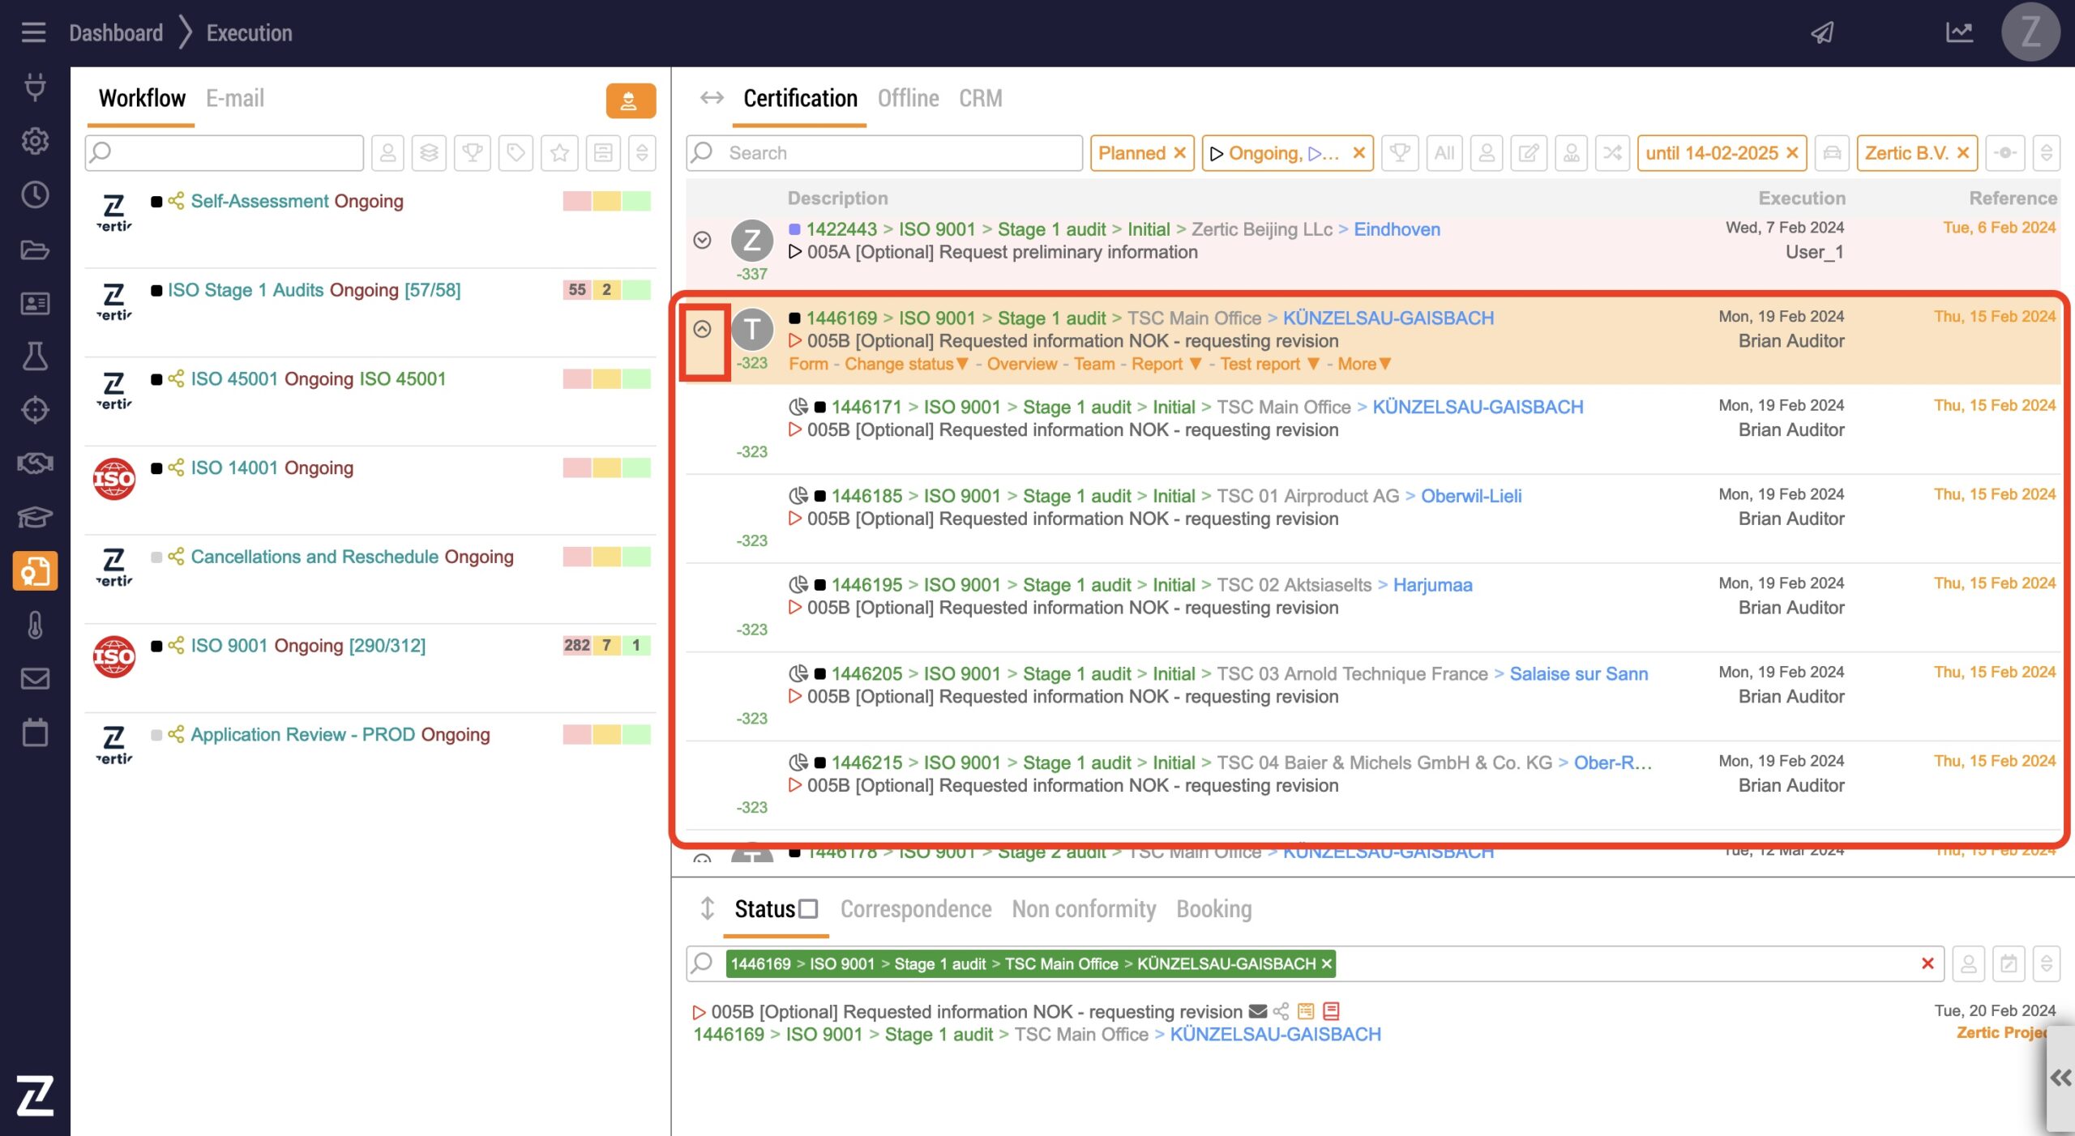Click the handshake icon in sidebar
Image resolution: width=2075 pixels, height=1136 pixels.
pos(34,463)
